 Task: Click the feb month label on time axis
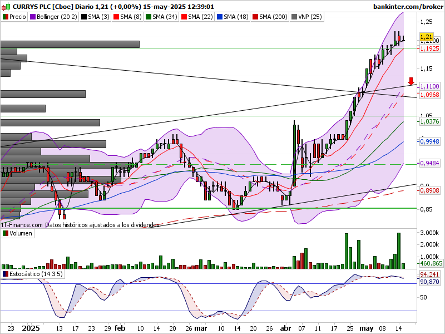pos(120,328)
